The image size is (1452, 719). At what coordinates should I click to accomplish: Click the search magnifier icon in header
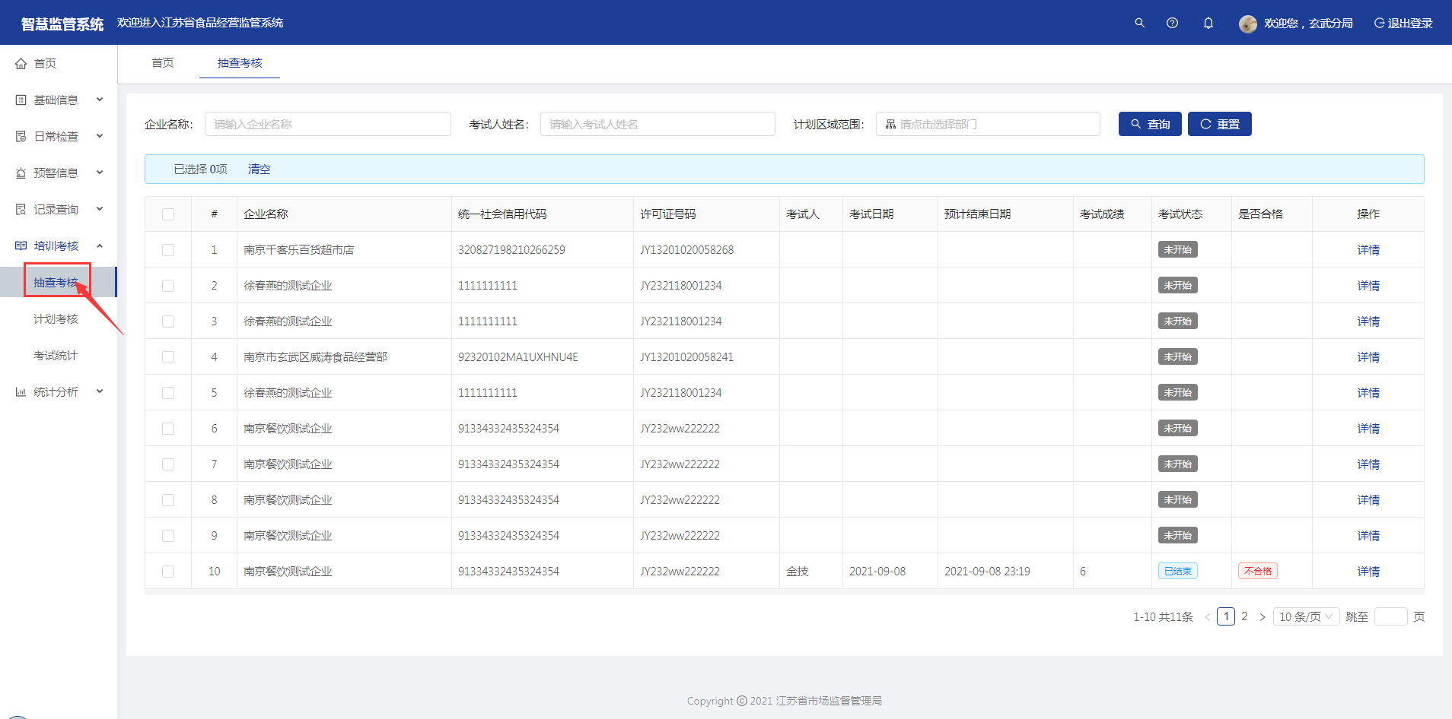(x=1139, y=23)
